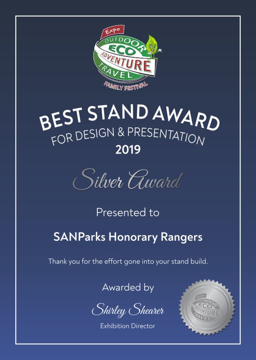The width and height of the screenshot is (256, 360).
Task: Click the 'Shirley Shearer' signature
Action: pos(128,310)
